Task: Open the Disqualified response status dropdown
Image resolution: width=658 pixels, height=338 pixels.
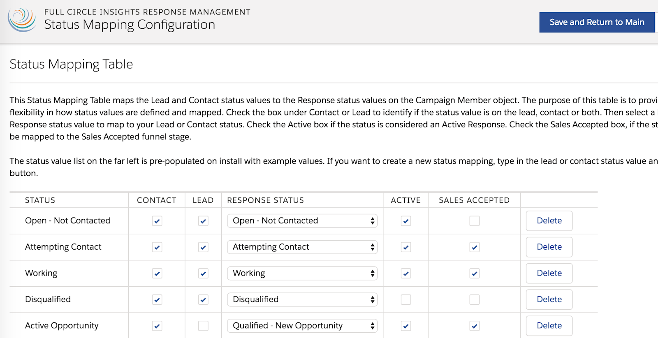Action: point(302,300)
